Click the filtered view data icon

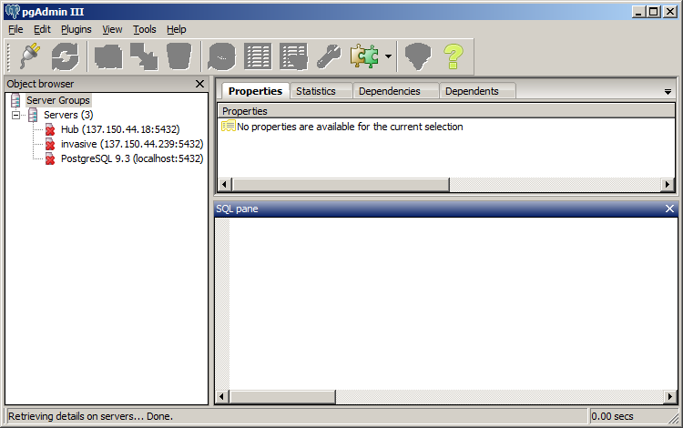(293, 56)
